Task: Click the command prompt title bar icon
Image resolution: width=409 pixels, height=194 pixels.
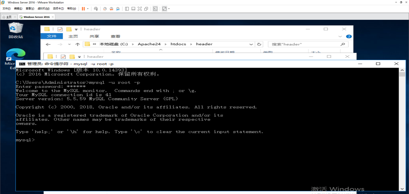Action: 22,64
